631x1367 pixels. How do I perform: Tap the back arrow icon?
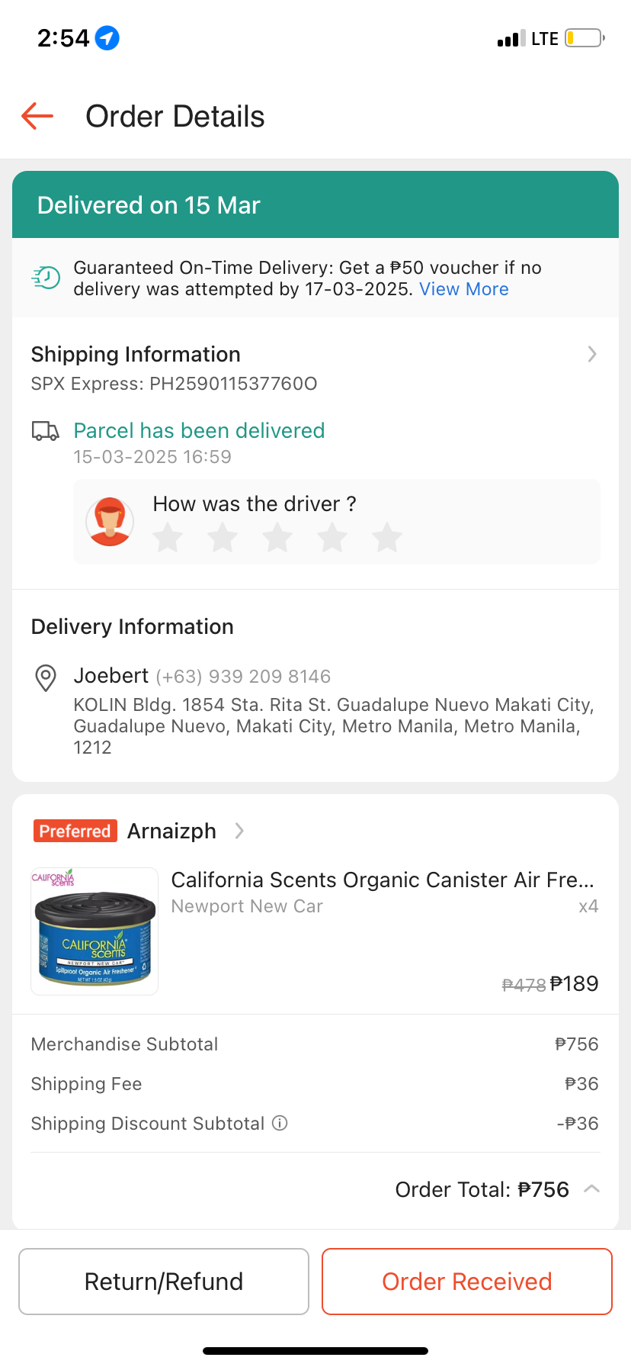37,117
